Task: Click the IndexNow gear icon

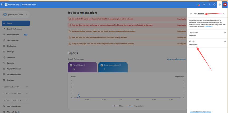Action: tap(4, 57)
